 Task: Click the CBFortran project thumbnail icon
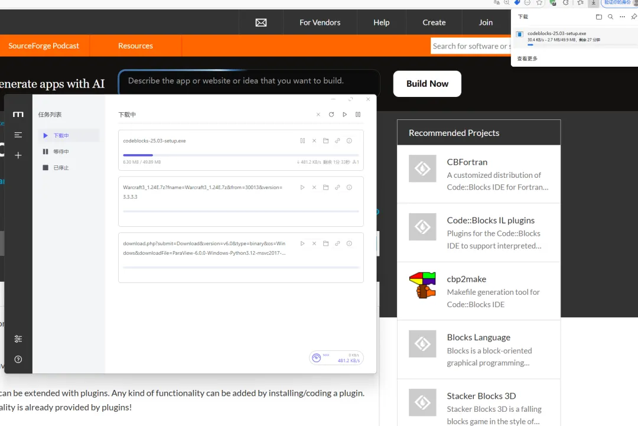tap(422, 168)
